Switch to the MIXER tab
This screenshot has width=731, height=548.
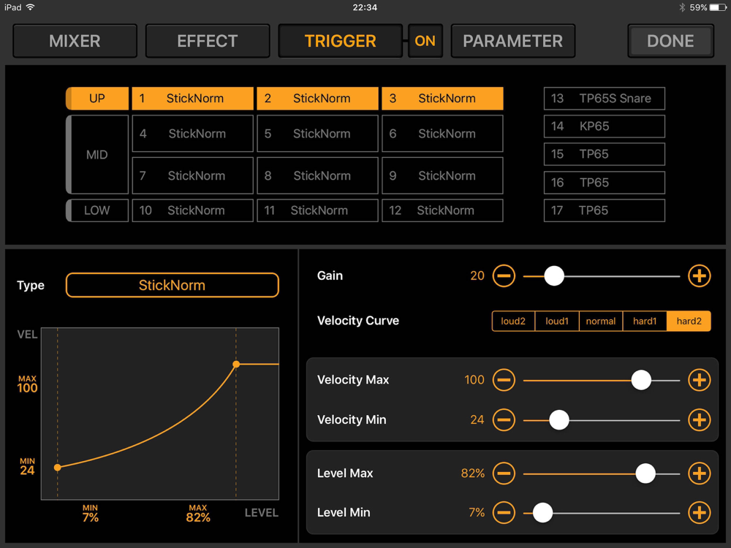point(75,41)
